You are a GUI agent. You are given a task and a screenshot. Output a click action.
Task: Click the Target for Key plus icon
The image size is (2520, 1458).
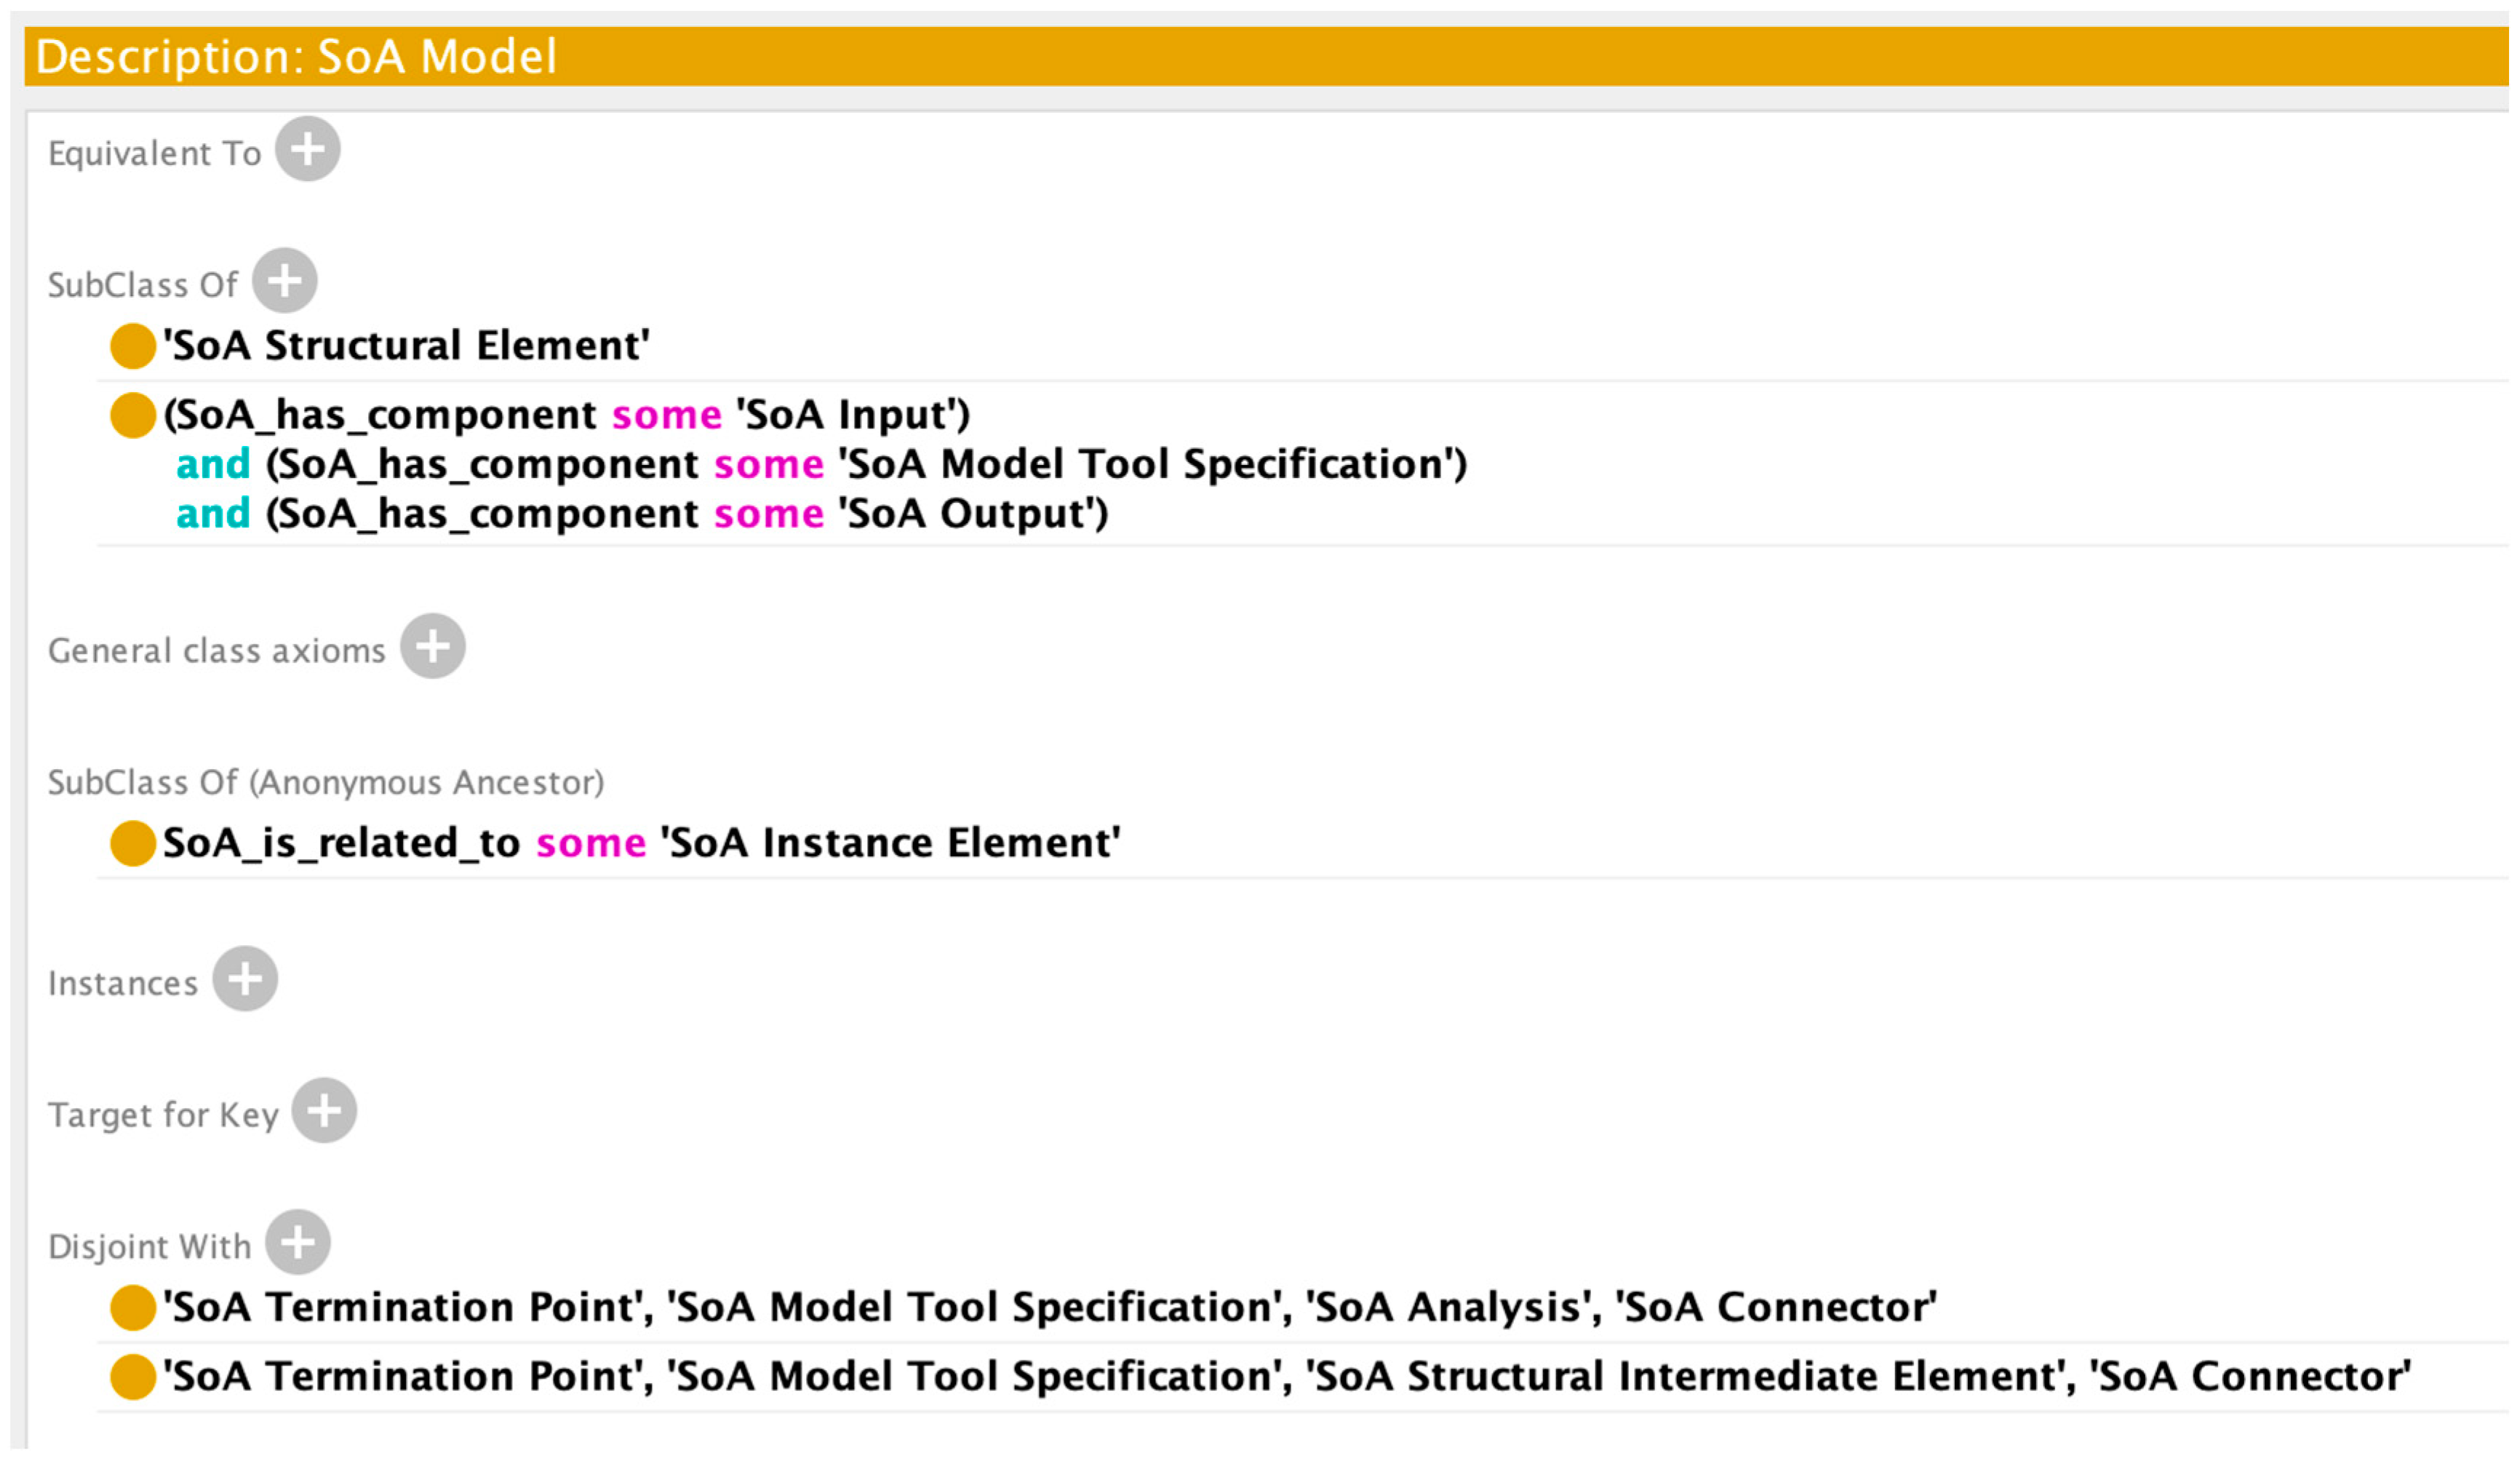[x=324, y=1111]
